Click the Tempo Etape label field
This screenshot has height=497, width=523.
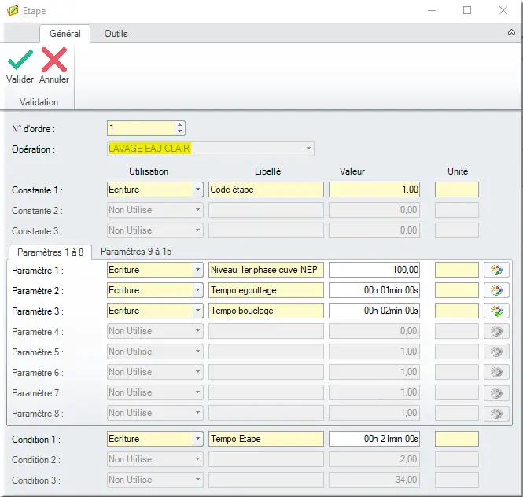coord(266,439)
